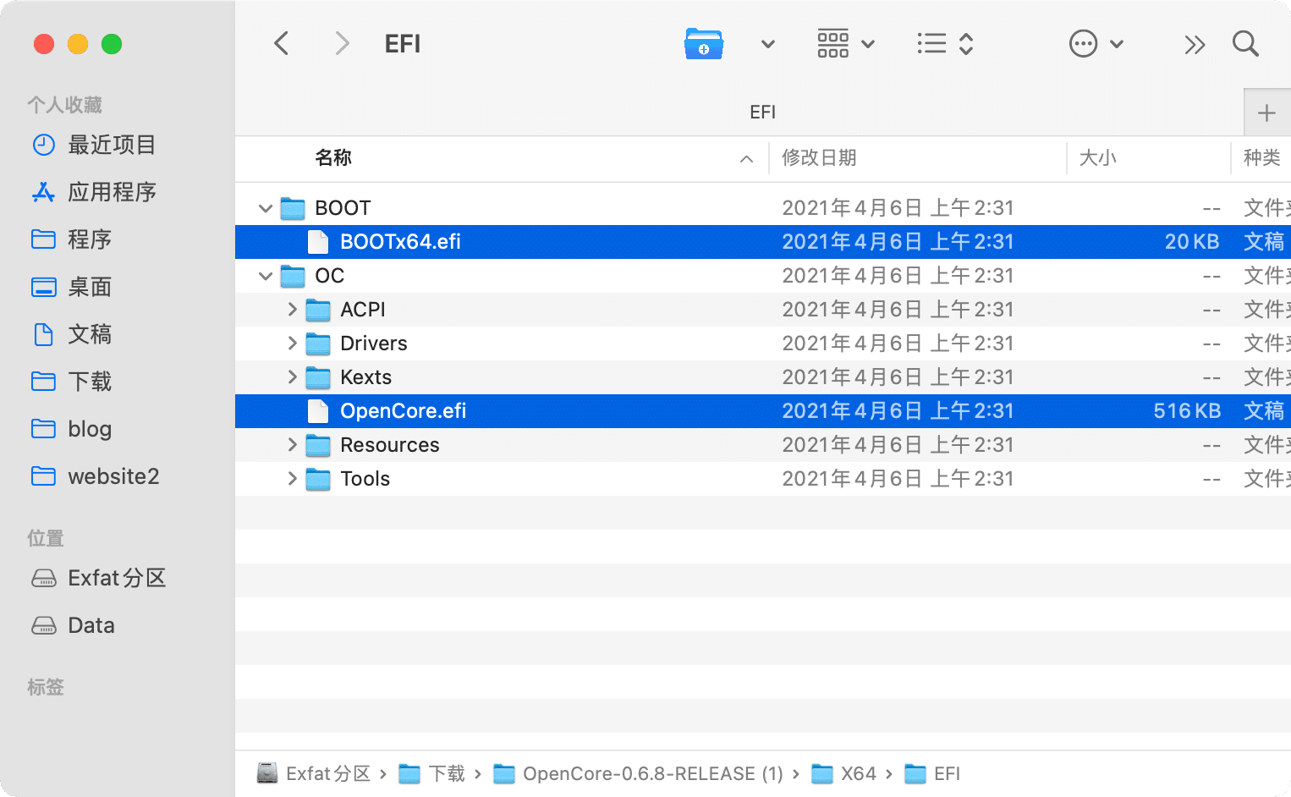Select the Kexts folder
The height and width of the screenshot is (797, 1291).
click(x=763, y=377)
